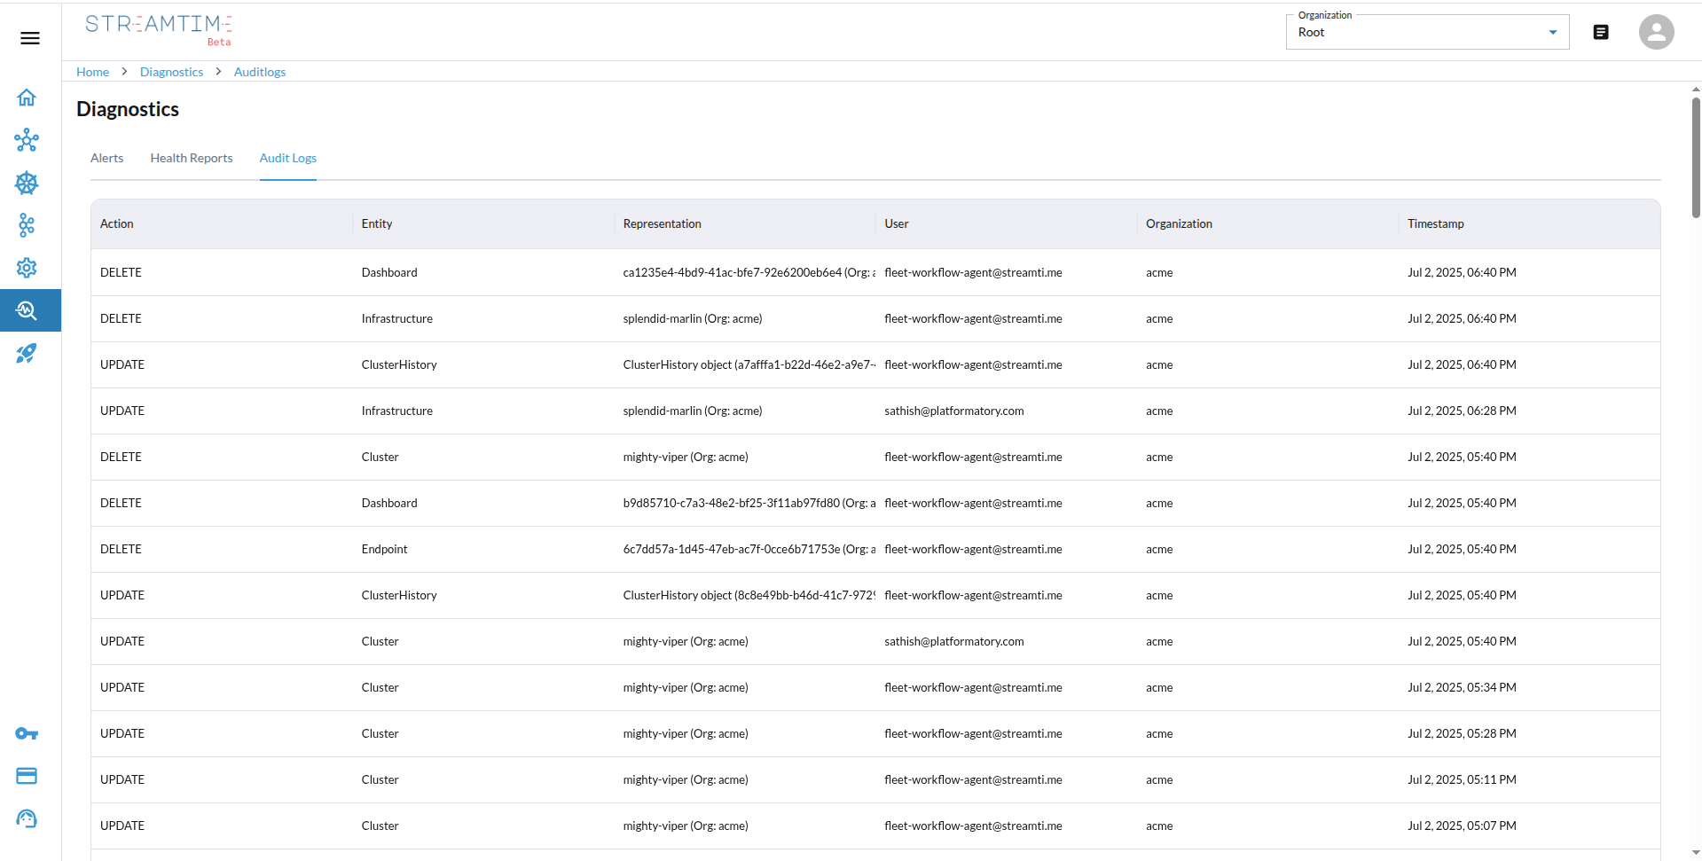1702x861 pixels.
Task: Go to Home breadcrumb link
Action: pyautogui.click(x=92, y=72)
